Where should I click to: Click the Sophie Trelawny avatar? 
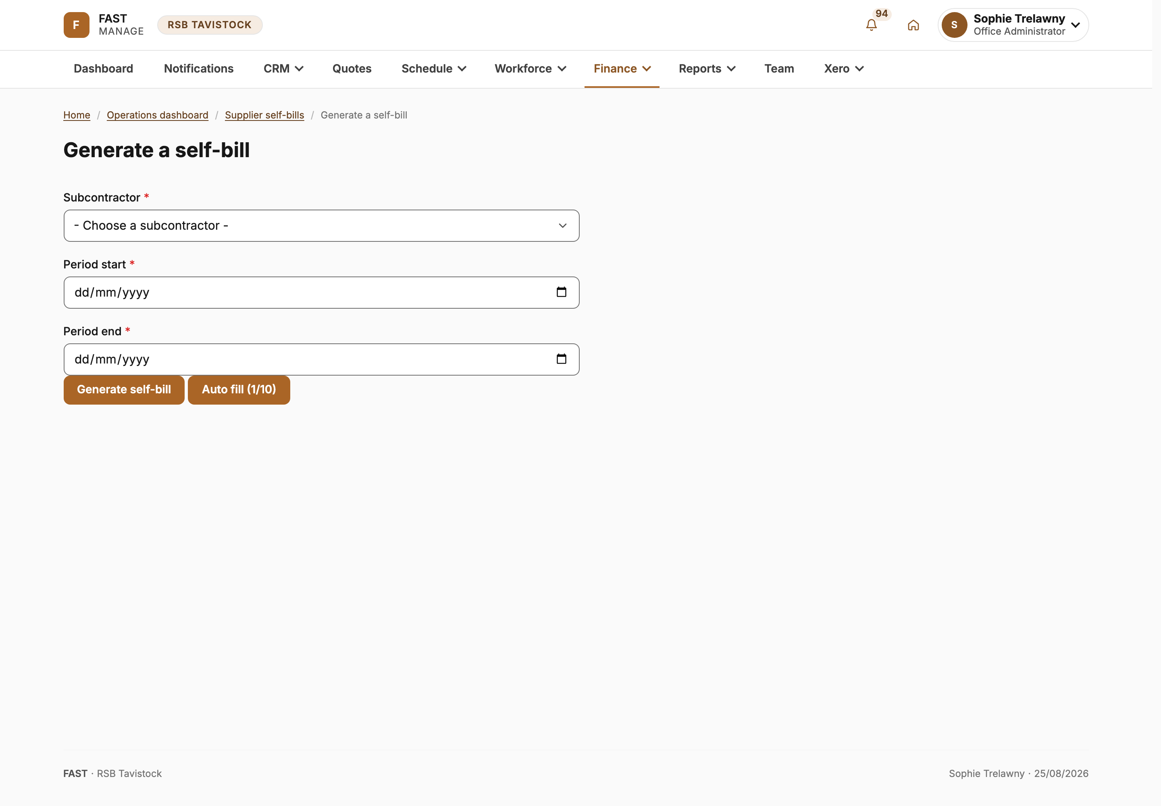coord(954,25)
